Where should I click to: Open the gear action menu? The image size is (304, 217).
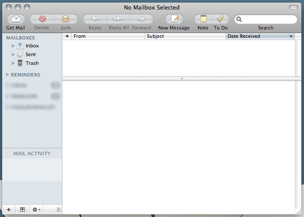(x=37, y=210)
